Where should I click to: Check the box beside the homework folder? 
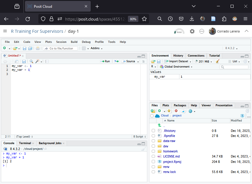(x=153, y=151)
